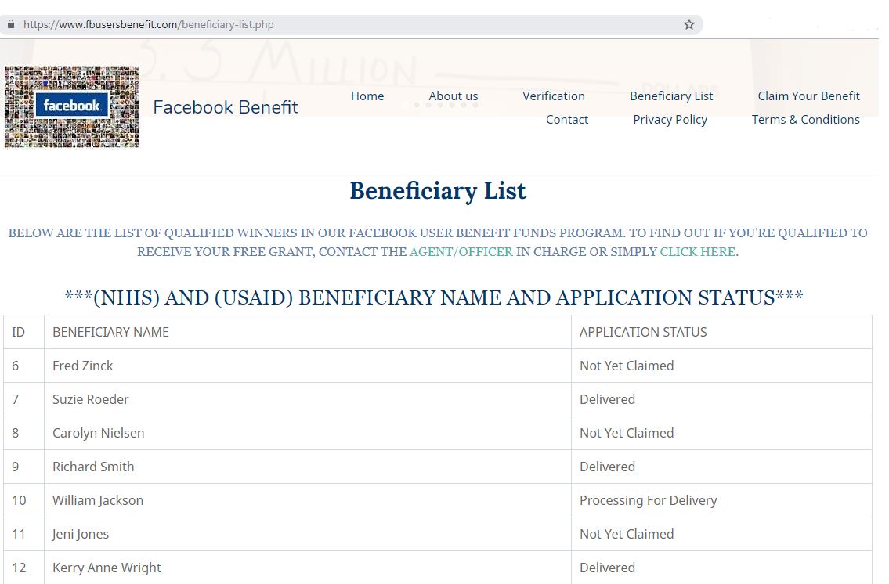Select the name William Jackson

98,501
